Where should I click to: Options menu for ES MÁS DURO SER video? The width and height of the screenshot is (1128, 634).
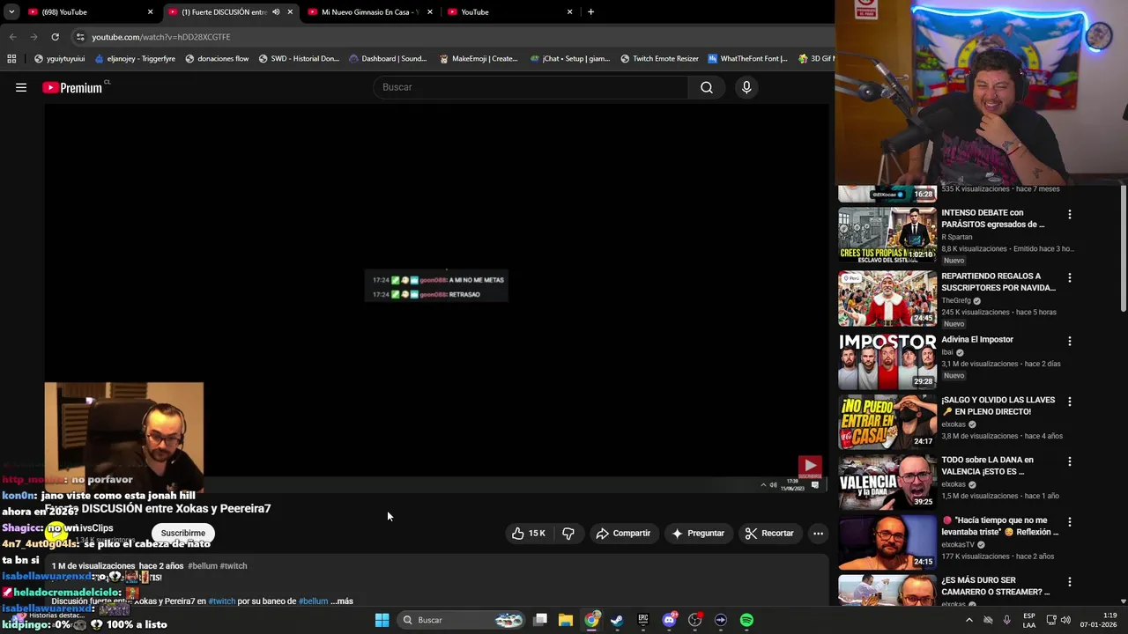click(1070, 582)
